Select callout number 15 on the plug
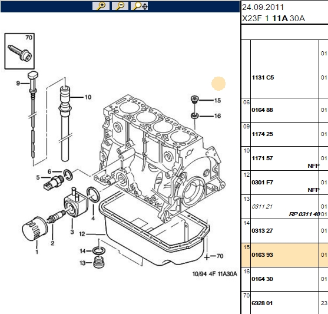328x314 pixels. pyautogui.click(x=217, y=100)
